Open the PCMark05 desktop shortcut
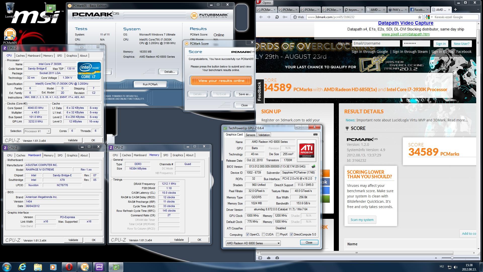Image resolution: width=483 pixels, height=272 pixels. (x=10, y=36)
